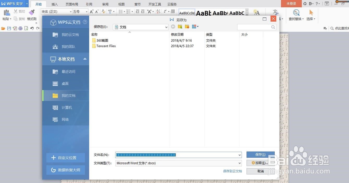Select Desktop (桌面) in sidebar
Viewport: 349px width, 183px height.
tap(66, 84)
